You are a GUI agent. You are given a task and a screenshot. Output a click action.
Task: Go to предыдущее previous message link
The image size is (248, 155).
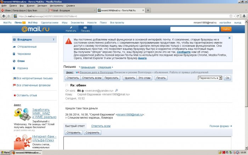point(88,67)
